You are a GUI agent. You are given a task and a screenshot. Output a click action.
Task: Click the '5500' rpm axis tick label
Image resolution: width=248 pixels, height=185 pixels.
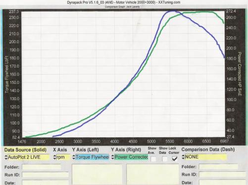[170, 141]
